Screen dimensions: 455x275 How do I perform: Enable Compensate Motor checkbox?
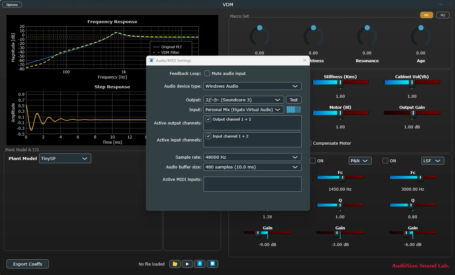point(310,143)
